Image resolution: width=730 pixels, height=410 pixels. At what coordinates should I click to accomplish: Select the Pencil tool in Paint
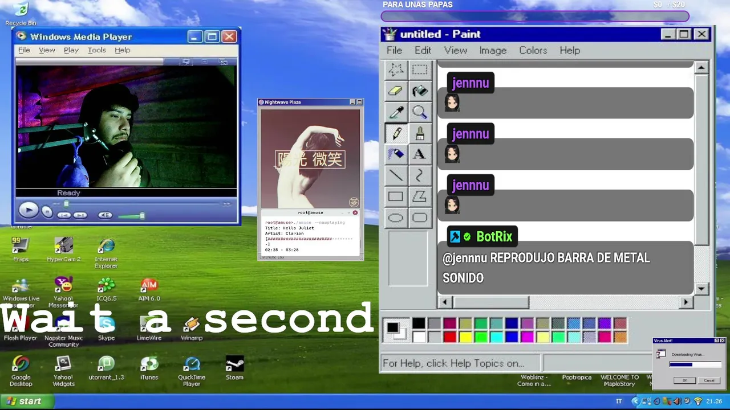[x=396, y=133]
